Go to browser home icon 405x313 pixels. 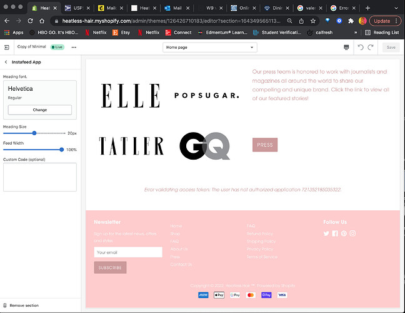pyautogui.click(x=42, y=21)
